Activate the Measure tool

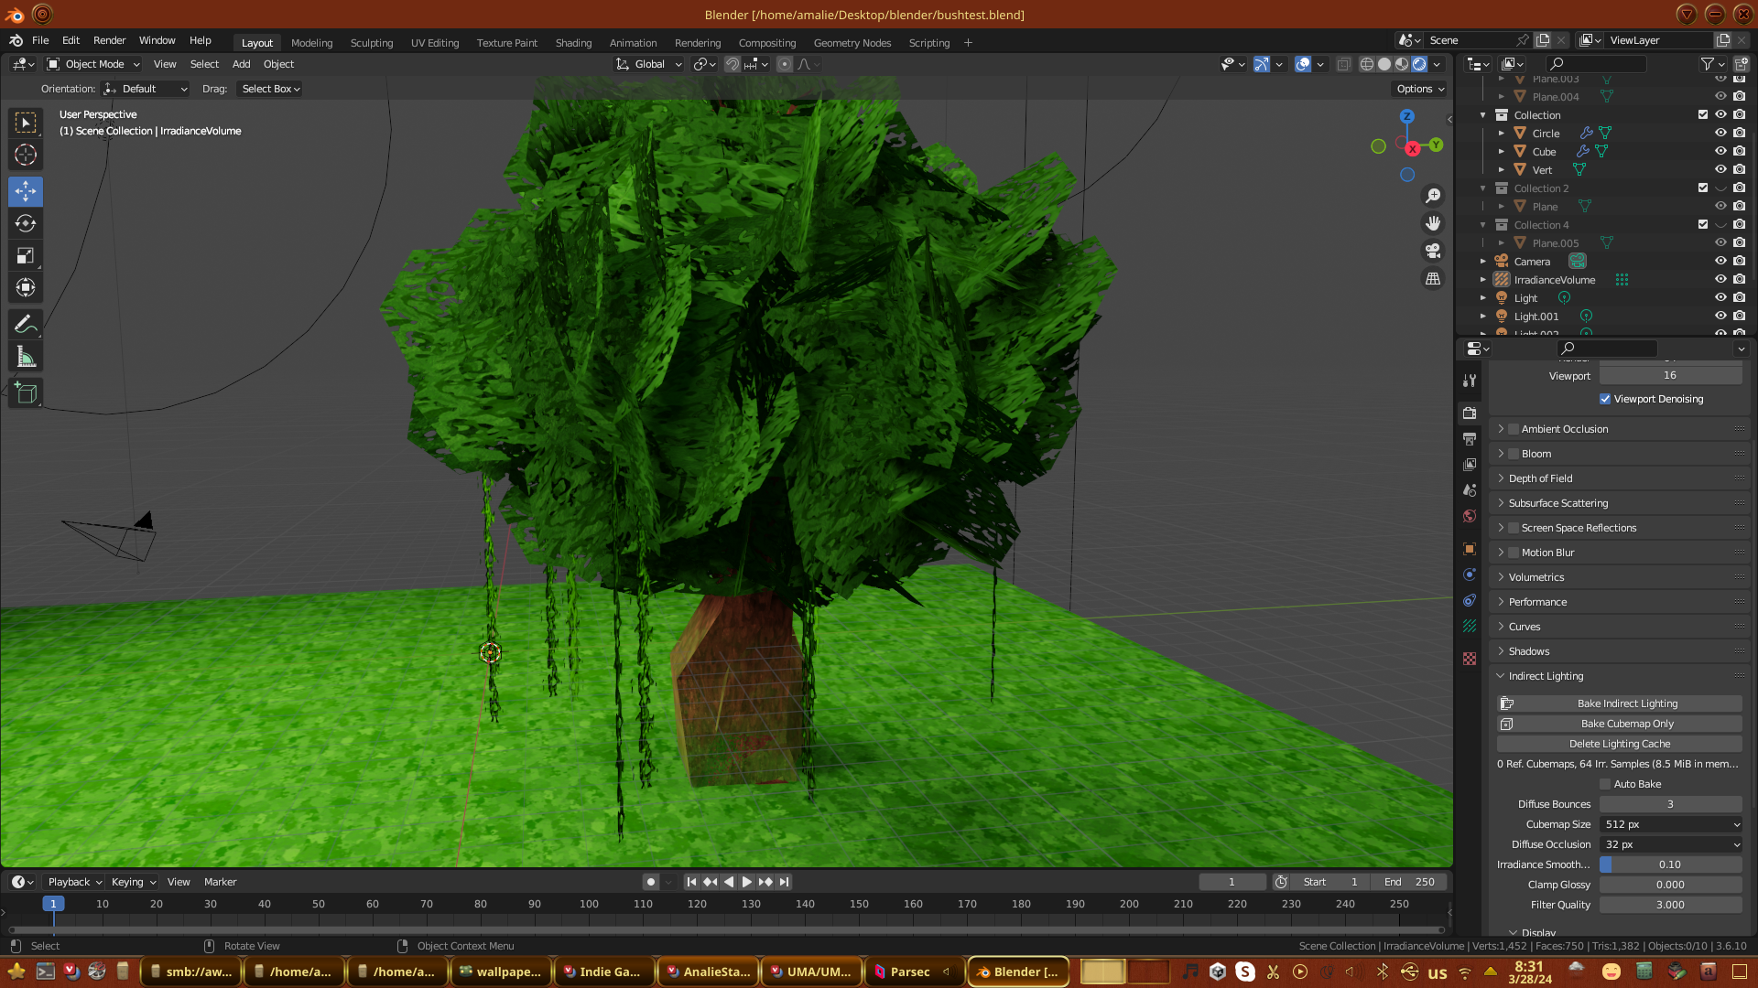(26, 357)
